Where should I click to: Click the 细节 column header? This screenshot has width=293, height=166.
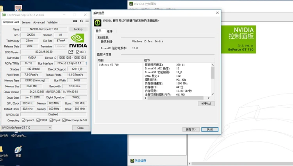click(x=179, y=60)
